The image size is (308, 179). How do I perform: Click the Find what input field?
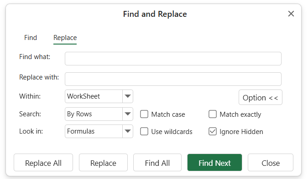click(173, 59)
